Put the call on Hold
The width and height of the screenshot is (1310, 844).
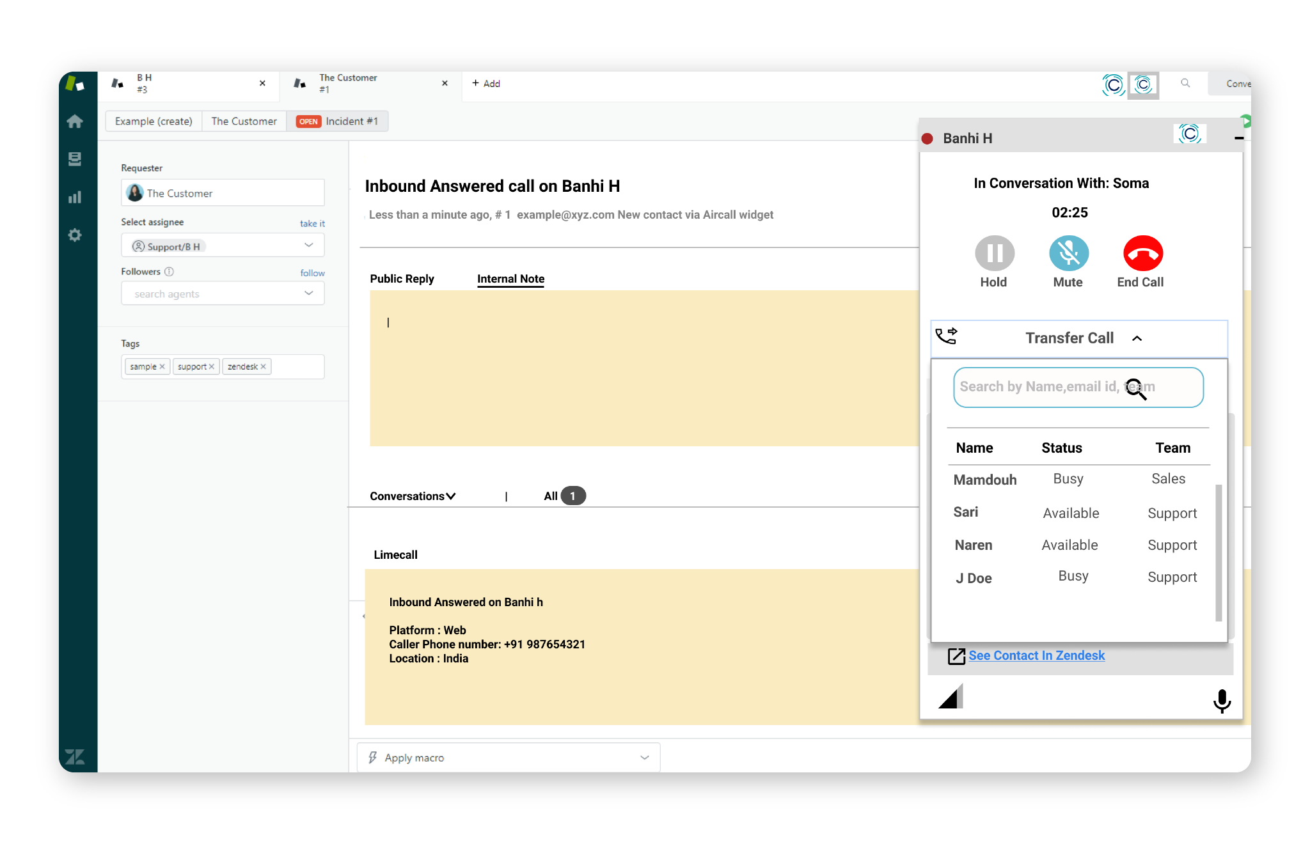point(995,253)
